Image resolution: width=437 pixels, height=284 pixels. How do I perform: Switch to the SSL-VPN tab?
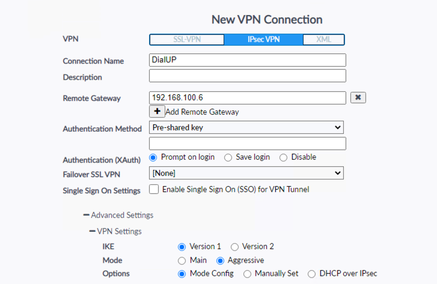(186, 40)
